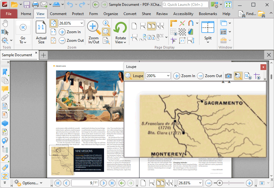The image size is (274, 188).
Task: Click page number input field
Action: click(85, 183)
